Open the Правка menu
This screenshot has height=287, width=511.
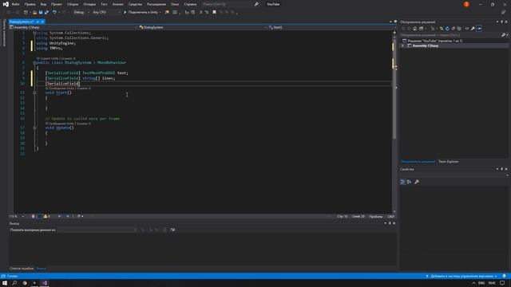tap(30, 4)
